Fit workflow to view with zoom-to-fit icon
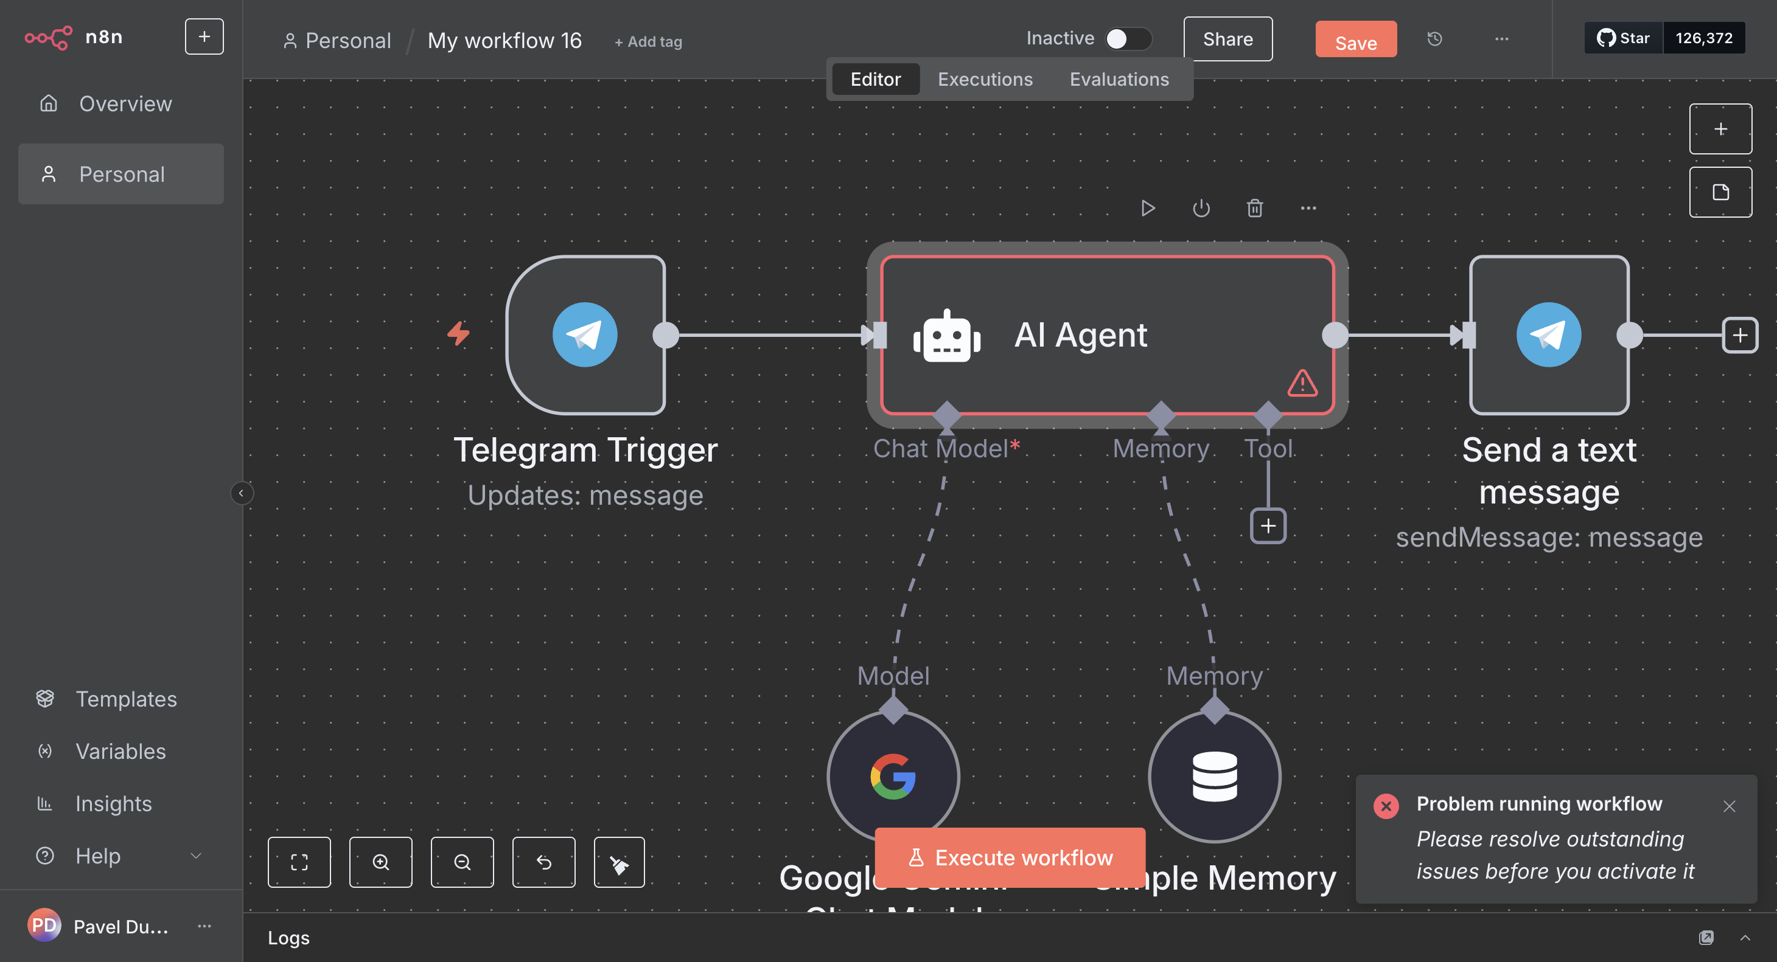Screen dimensions: 1777x962 299,862
